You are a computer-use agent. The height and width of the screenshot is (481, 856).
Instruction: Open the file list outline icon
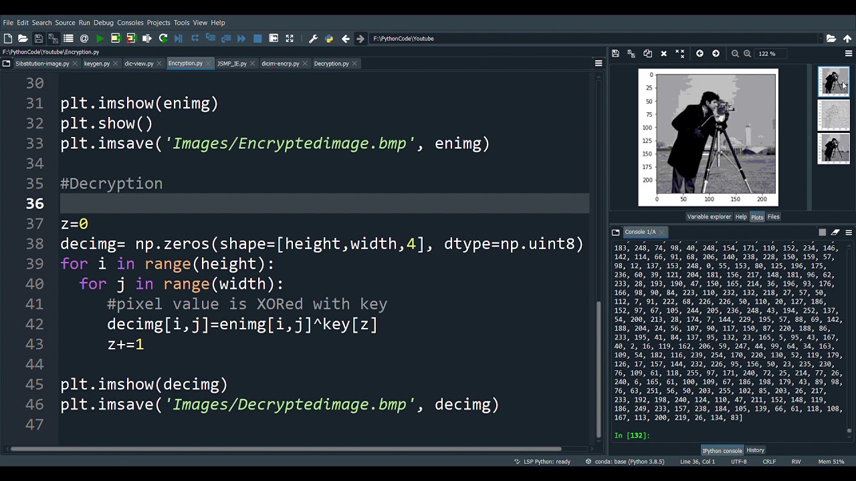[x=68, y=39]
